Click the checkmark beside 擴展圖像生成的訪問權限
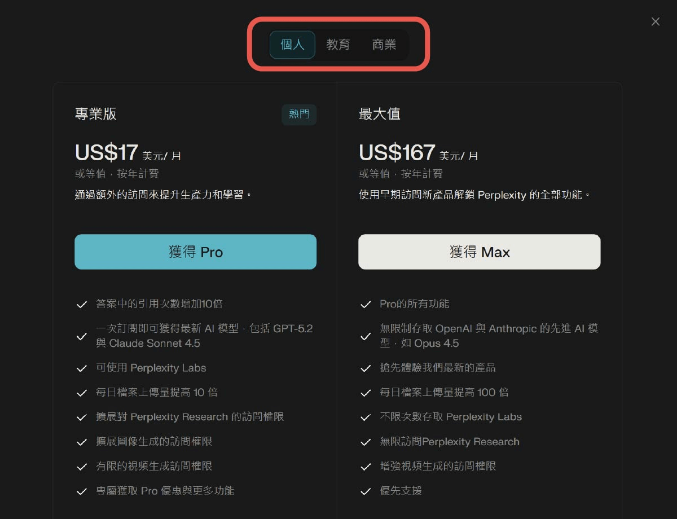The width and height of the screenshot is (677, 519). (x=82, y=442)
